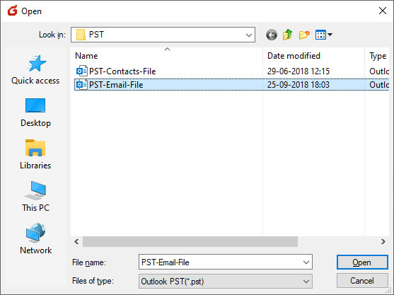Go to Desktop in sidebar
The width and height of the screenshot is (394, 295).
pos(35,112)
